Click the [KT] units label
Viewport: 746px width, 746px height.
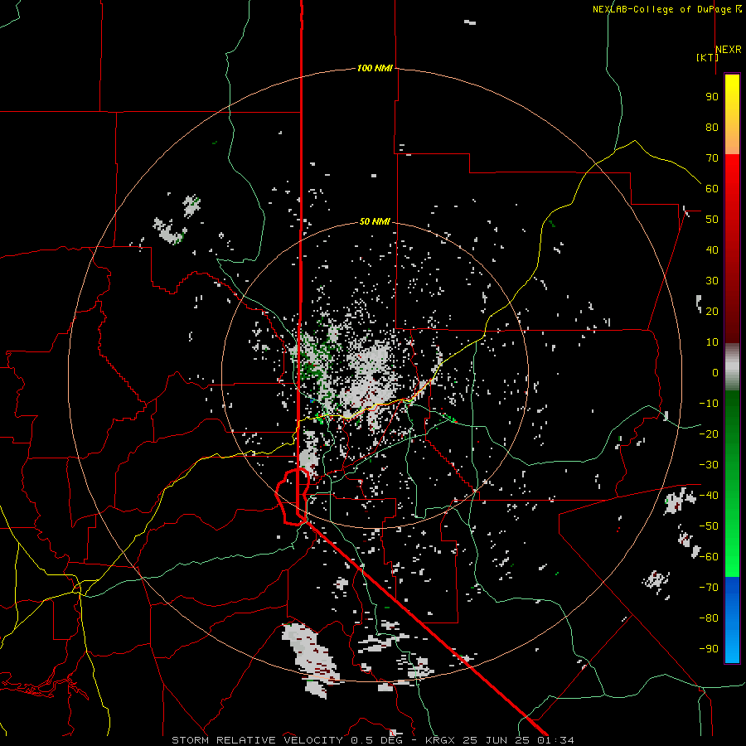click(707, 57)
